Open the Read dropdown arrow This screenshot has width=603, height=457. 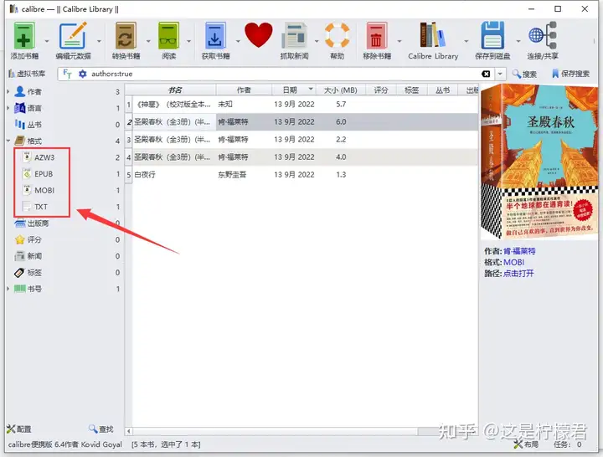tap(188, 41)
